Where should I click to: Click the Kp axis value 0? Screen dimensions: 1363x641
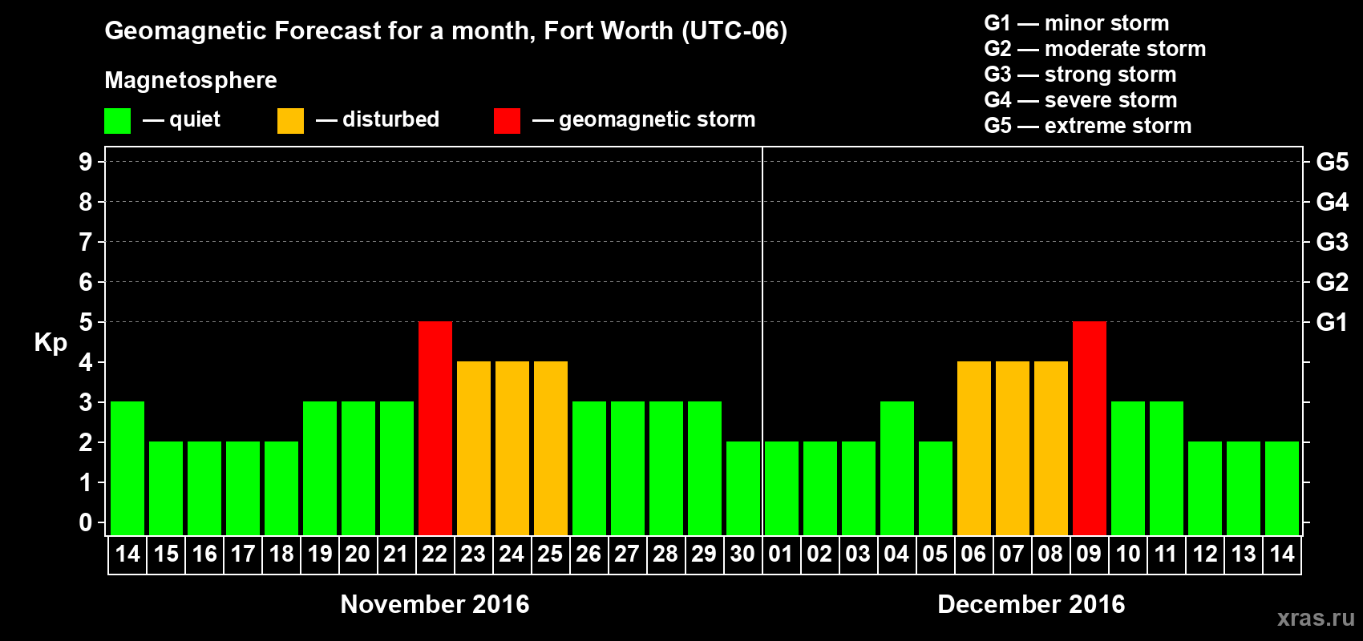pyautogui.click(x=86, y=522)
